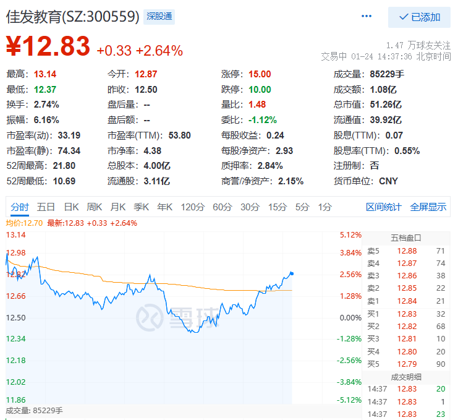Image resolution: width=458 pixels, height=420 pixels.
Task: Click the 成交明细 header
Action: tap(406, 377)
